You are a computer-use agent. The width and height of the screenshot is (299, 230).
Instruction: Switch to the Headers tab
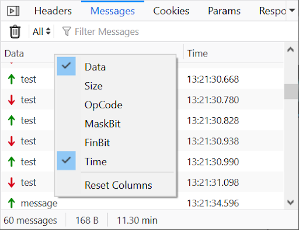click(53, 11)
